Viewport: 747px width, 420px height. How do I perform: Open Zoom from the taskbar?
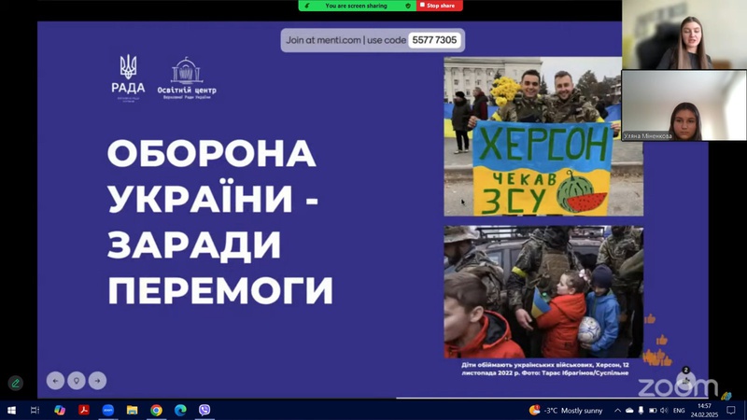(x=107, y=410)
